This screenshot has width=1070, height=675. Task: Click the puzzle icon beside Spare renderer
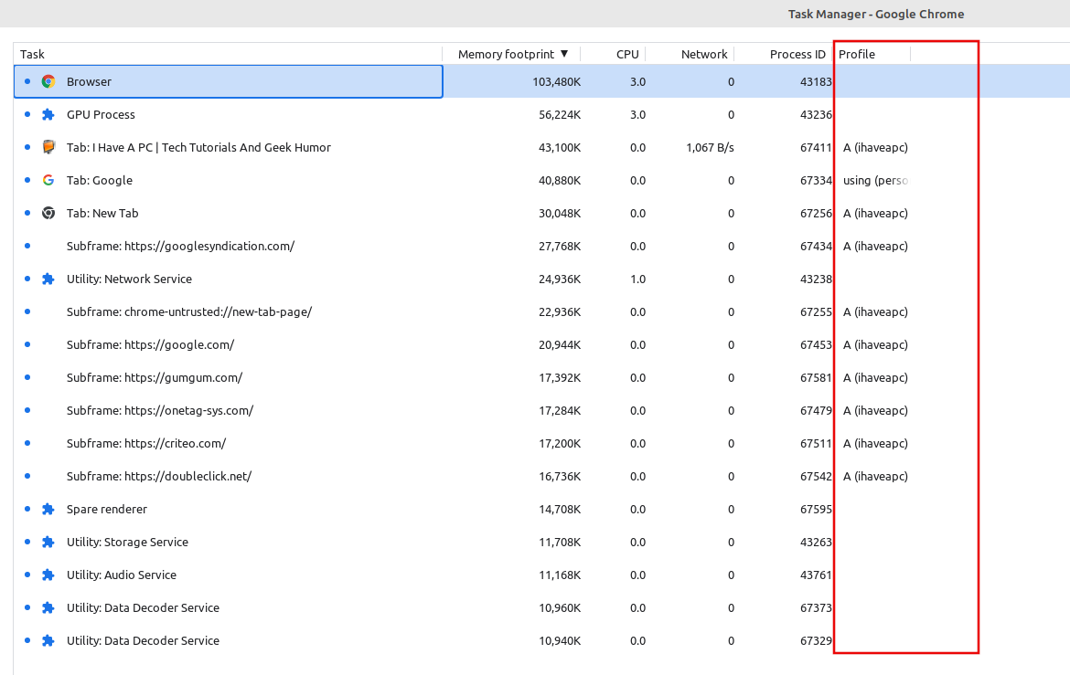48,510
